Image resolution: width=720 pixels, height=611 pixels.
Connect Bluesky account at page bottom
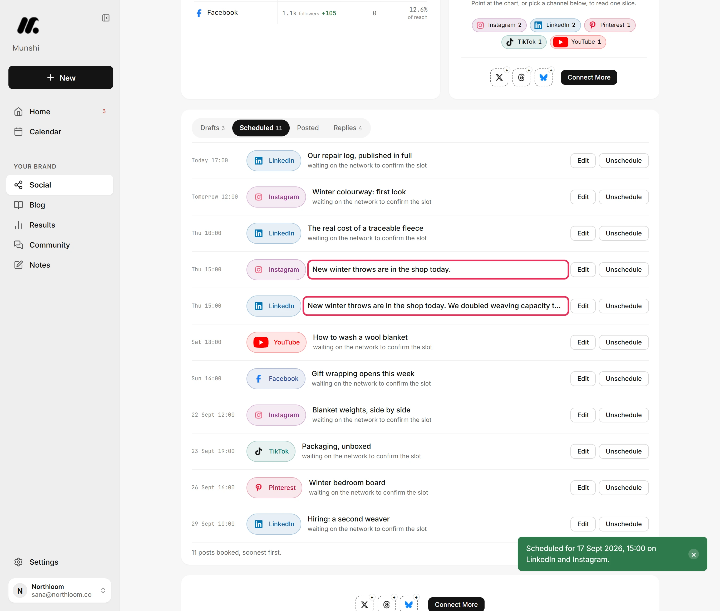(409, 604)
